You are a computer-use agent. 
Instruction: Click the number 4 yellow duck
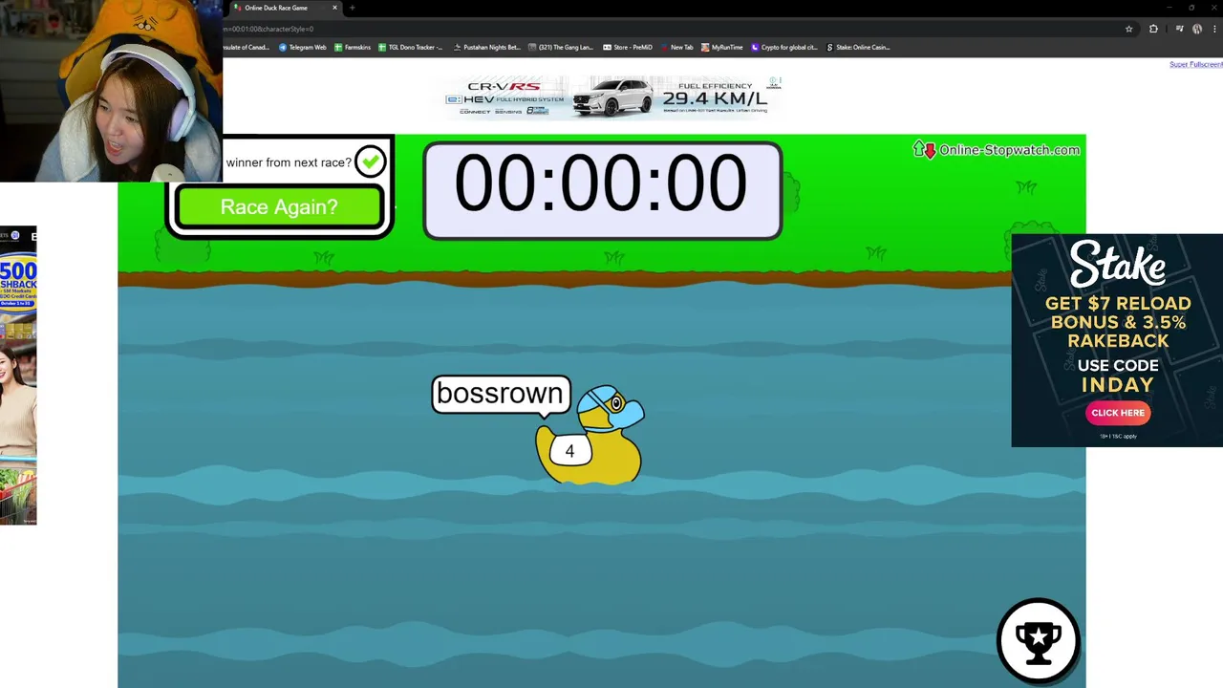click(590, 435)
